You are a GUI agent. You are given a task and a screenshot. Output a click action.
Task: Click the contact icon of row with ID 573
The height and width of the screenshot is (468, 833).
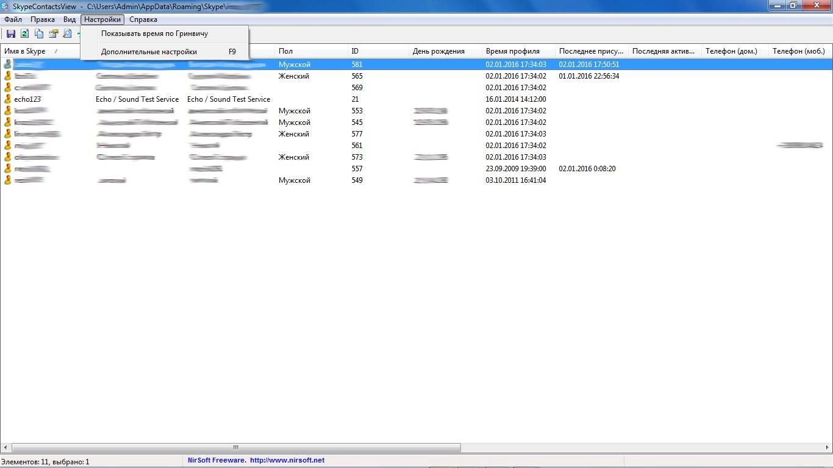tap(7, 157)
